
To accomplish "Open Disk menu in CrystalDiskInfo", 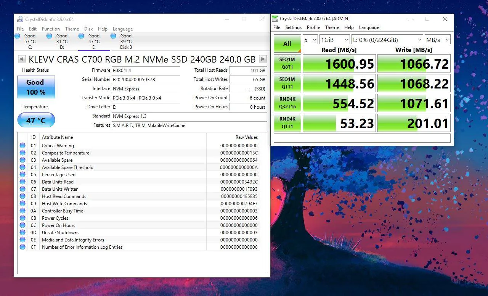I will click(88, 29).
